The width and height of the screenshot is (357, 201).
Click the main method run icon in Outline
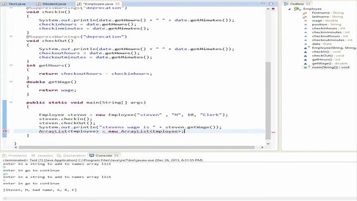click(306, 67)
